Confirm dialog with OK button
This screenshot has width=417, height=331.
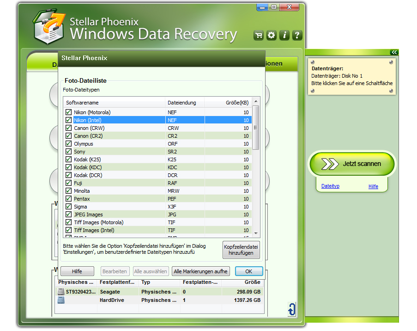249,271
